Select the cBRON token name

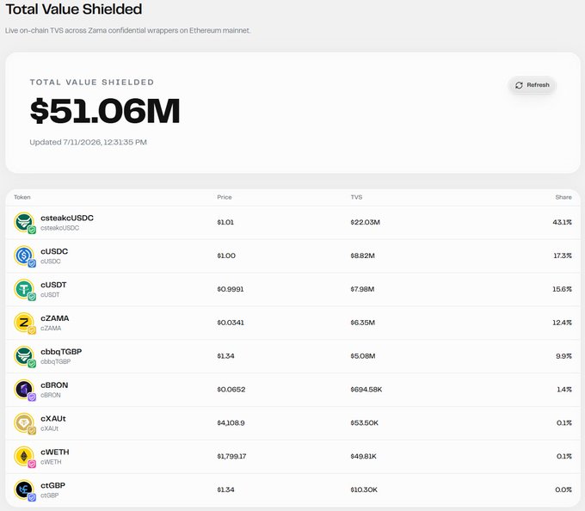[x=54, y=385]
